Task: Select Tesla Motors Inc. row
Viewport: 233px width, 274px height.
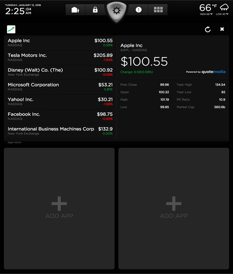Action: 60,57
